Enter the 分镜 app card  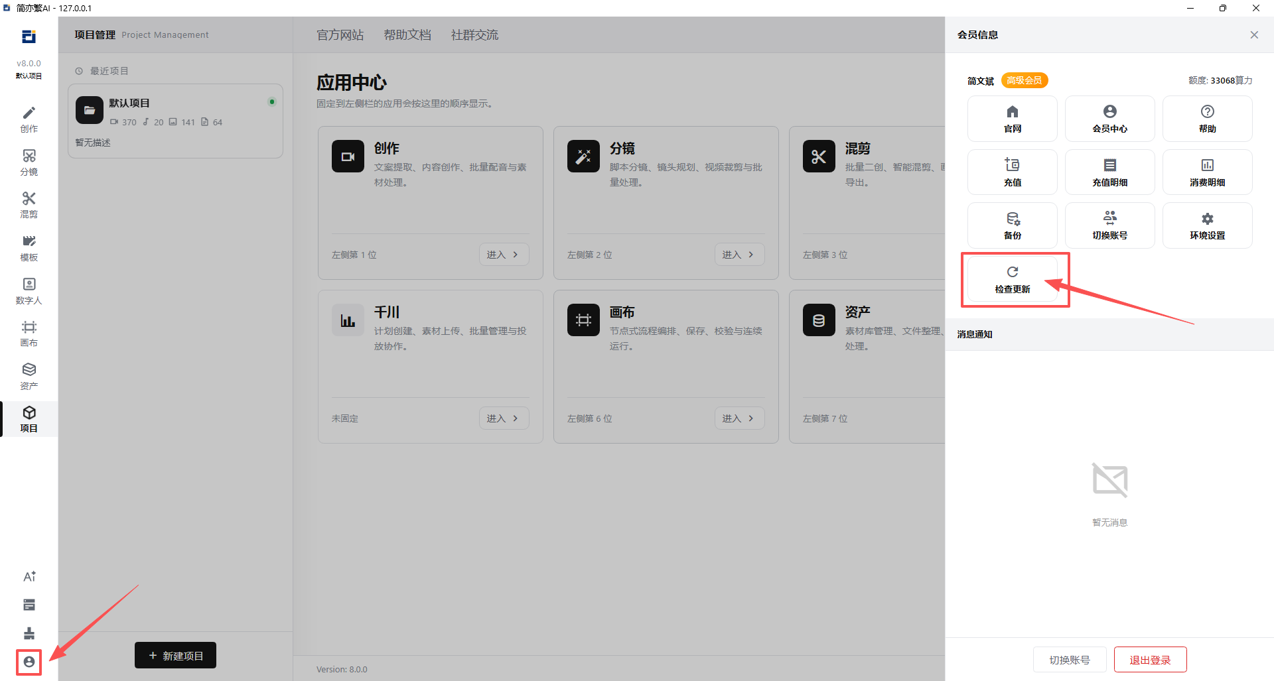739,255
